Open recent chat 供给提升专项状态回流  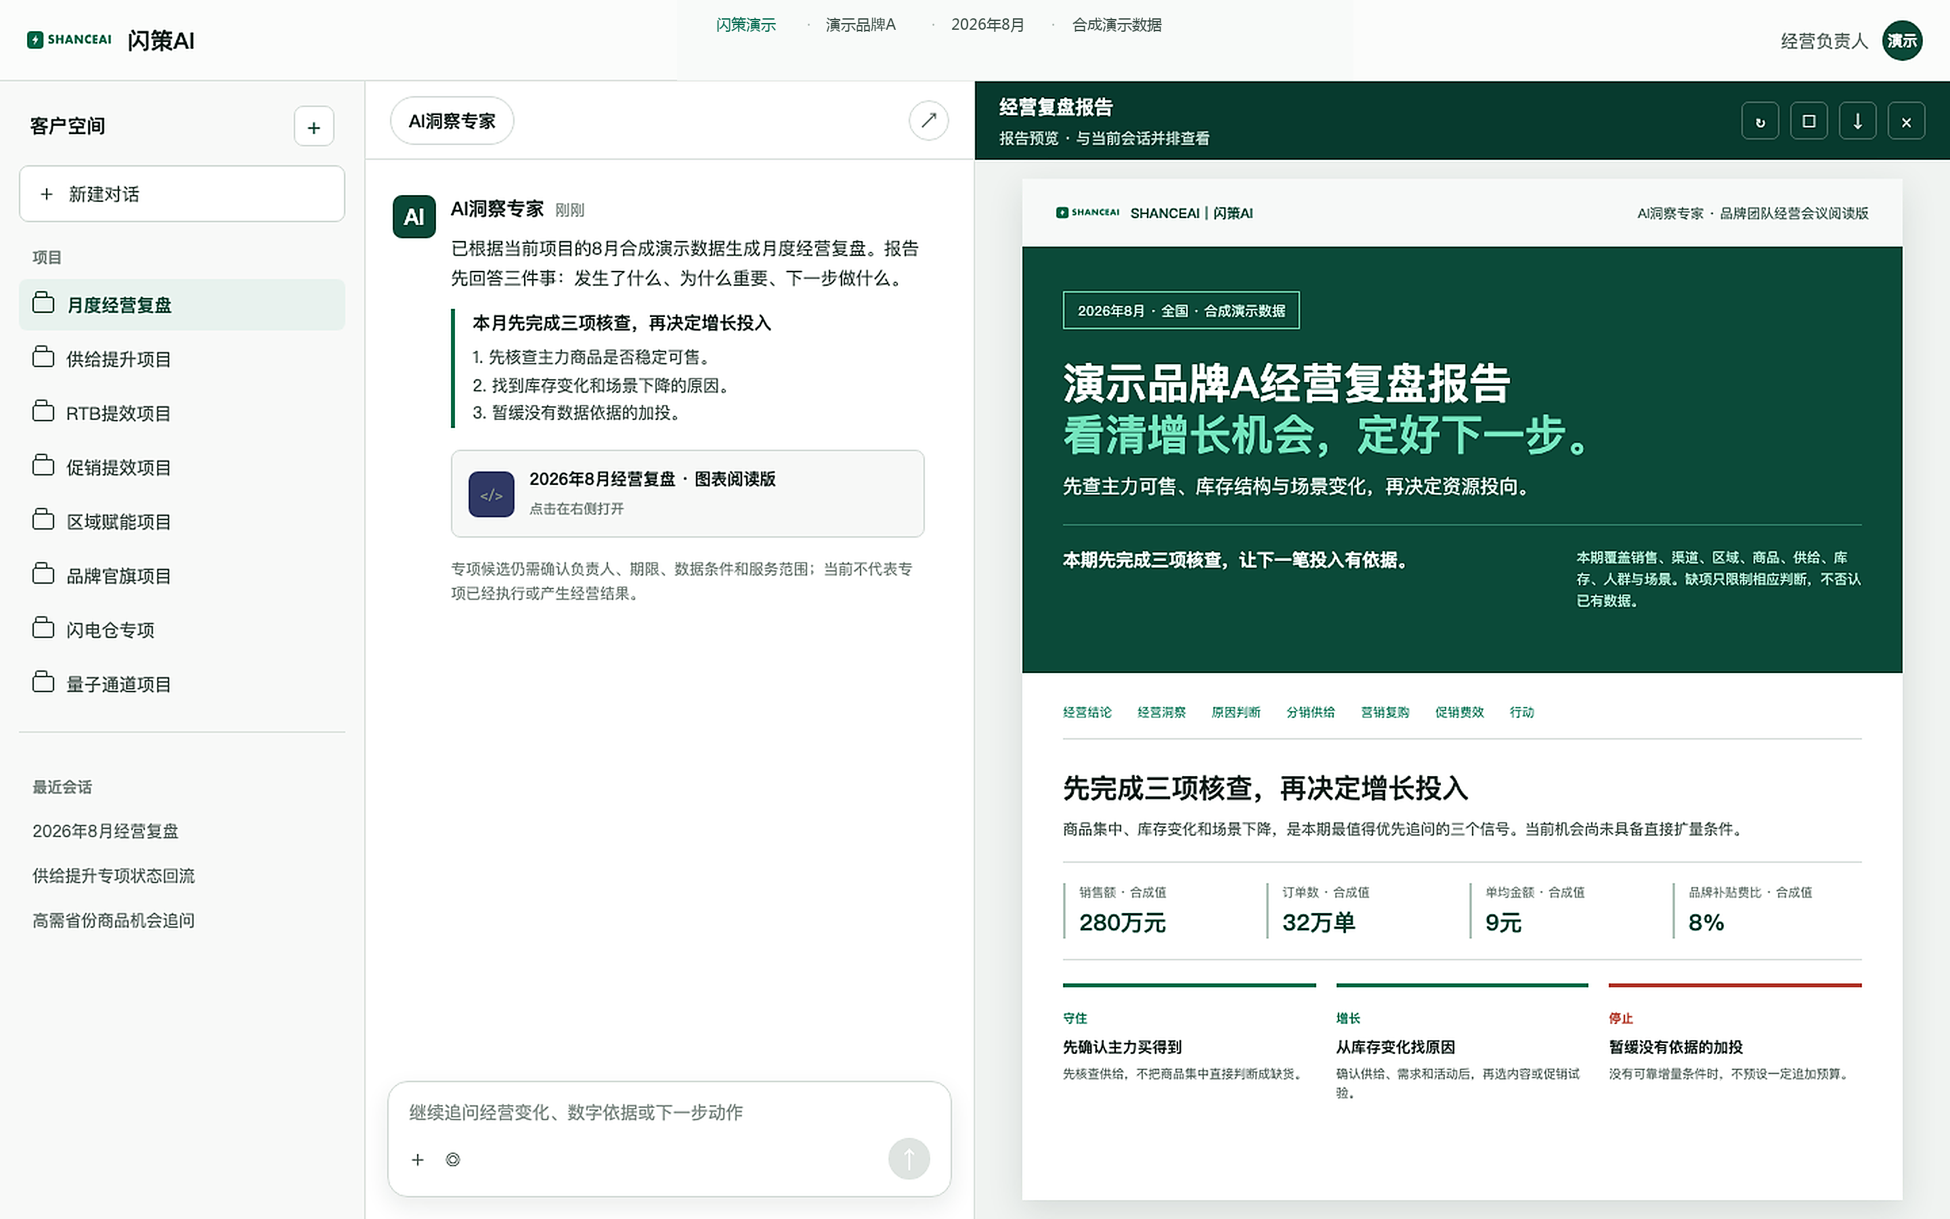pyautogui.click(x=114, y=876)
